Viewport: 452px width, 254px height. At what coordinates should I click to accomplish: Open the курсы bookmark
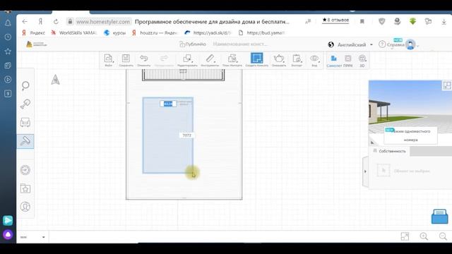(x=114, y=33)
